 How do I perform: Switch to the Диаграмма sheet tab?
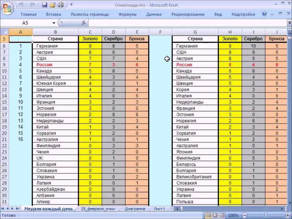(135, 209)
